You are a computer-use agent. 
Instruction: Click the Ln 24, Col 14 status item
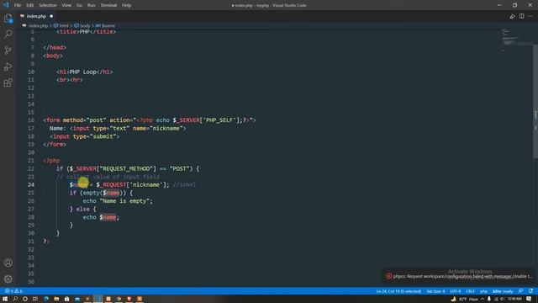click(x=398, y=291)
